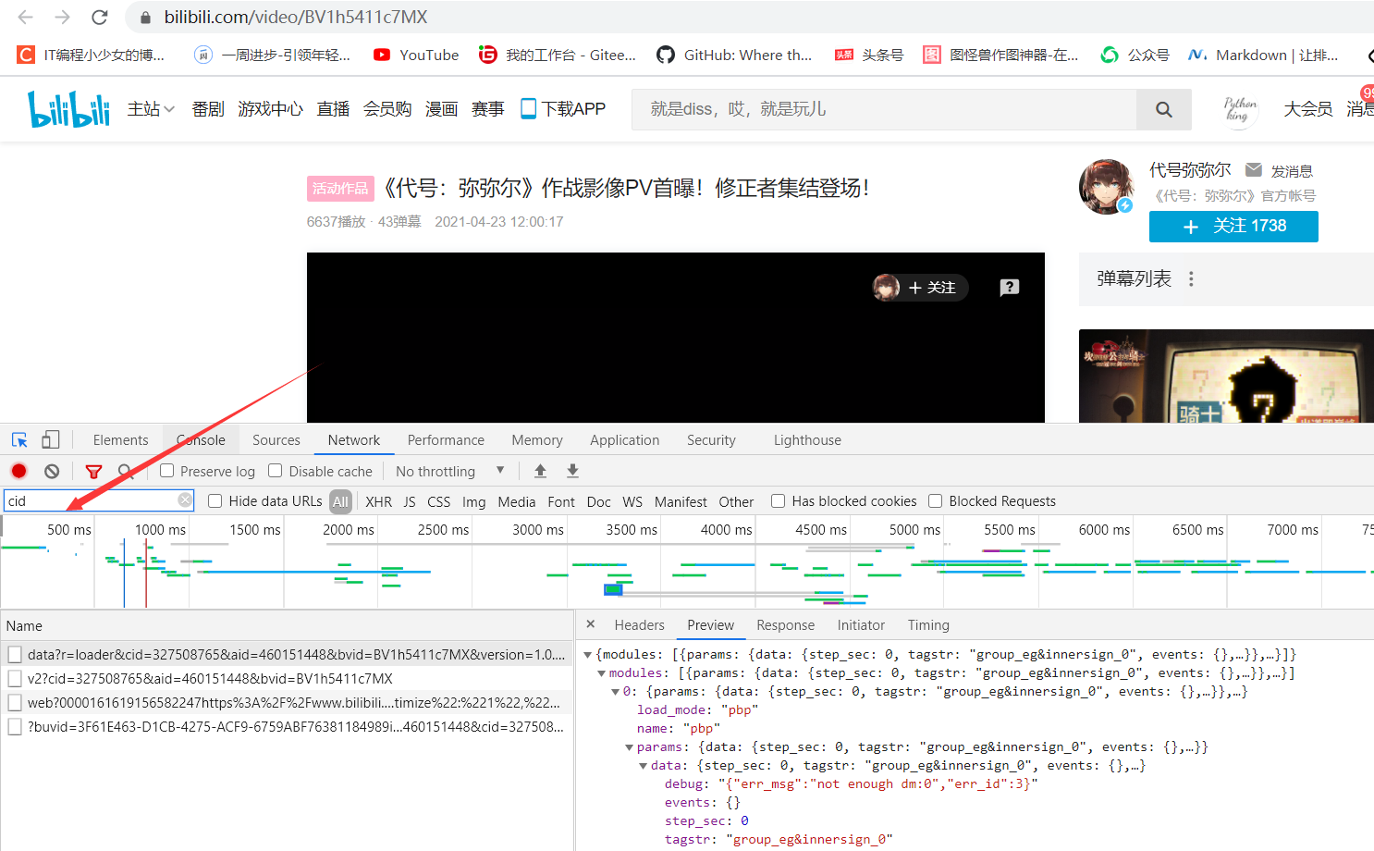Check Hide data URLs
1374x851 pixels.
(x=215, y=500)
